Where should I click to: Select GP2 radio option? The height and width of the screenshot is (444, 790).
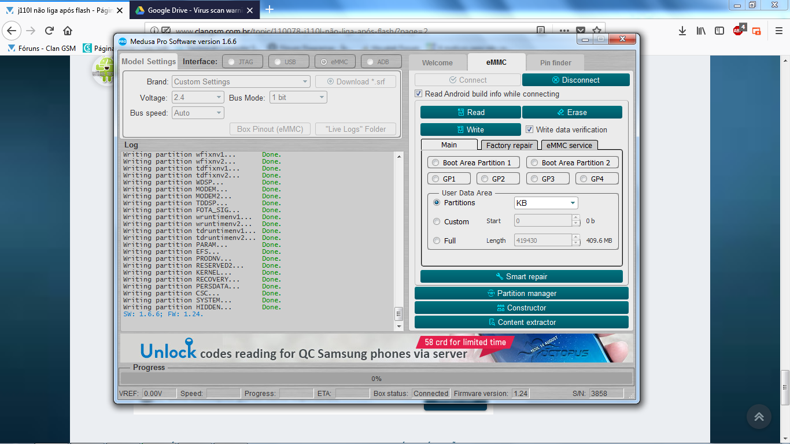pyautogui.click(x=485, y=179)
